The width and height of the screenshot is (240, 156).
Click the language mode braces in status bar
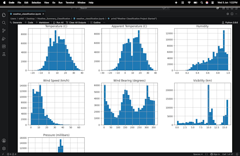click(x=206, y=154)
